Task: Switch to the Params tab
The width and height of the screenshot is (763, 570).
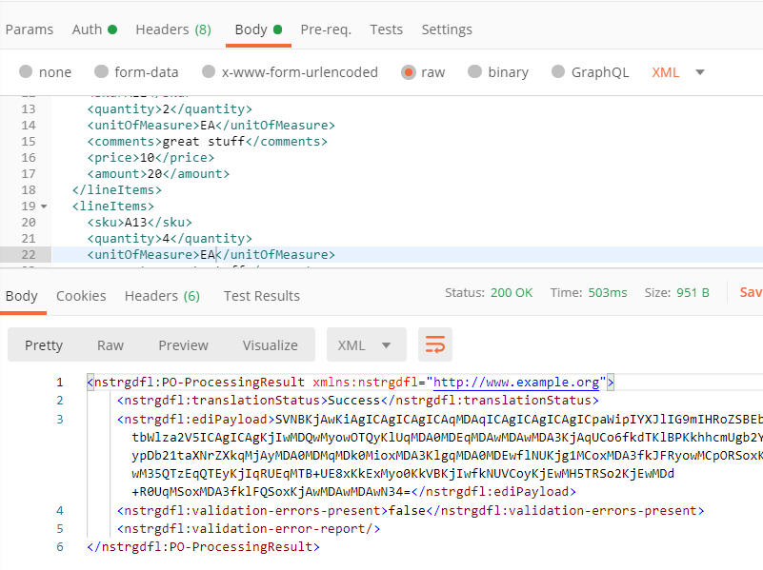Action: pos(30,29)
